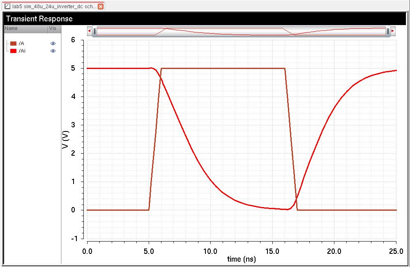Hide the /Ai trace using its eye icon
Image resolution: width=410 pixels, height=267 pixels.
pos(53,51)
